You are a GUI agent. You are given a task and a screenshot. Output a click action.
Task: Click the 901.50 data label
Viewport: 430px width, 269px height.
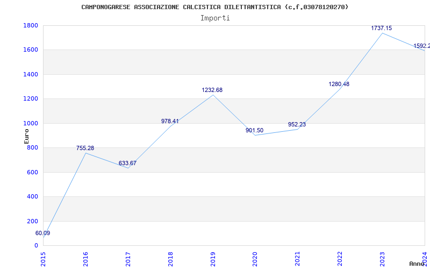point(254,131)
